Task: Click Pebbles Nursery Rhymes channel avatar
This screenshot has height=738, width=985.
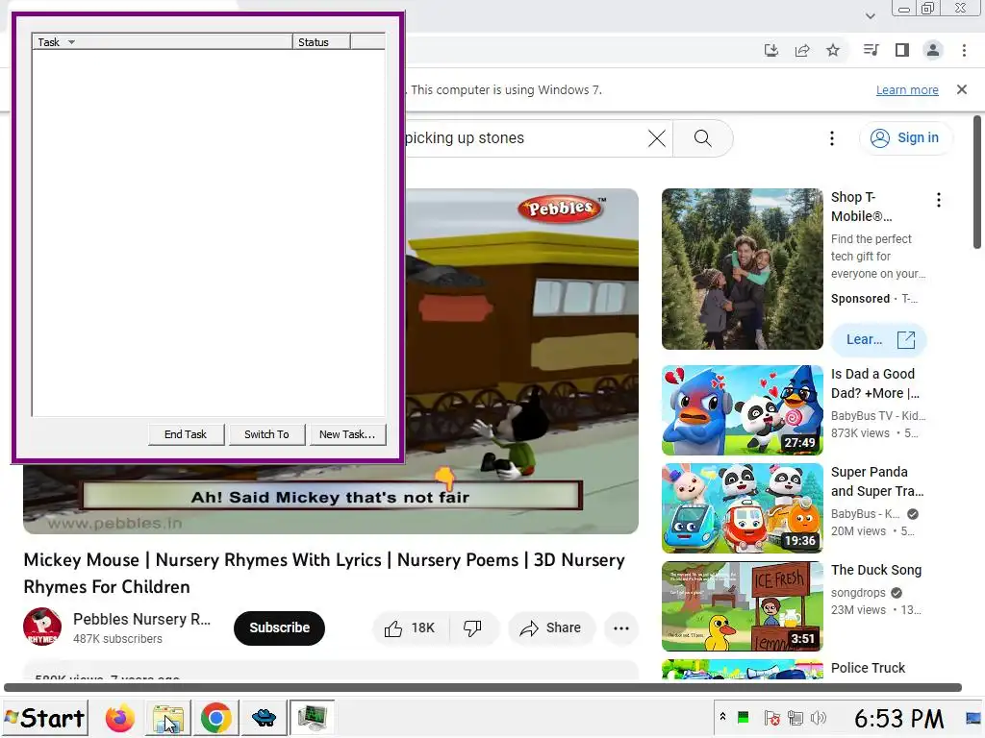Action: pos(42,627)
